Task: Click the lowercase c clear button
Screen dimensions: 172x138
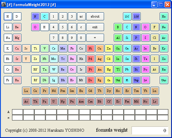Action: (81, 27)
